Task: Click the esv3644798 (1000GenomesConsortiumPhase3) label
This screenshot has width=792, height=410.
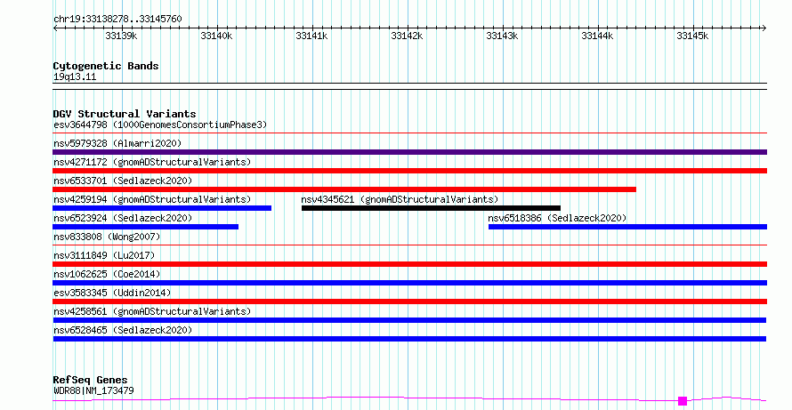Action: [160, 125]
